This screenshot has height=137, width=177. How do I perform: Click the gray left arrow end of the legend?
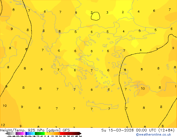click(6, 134)
